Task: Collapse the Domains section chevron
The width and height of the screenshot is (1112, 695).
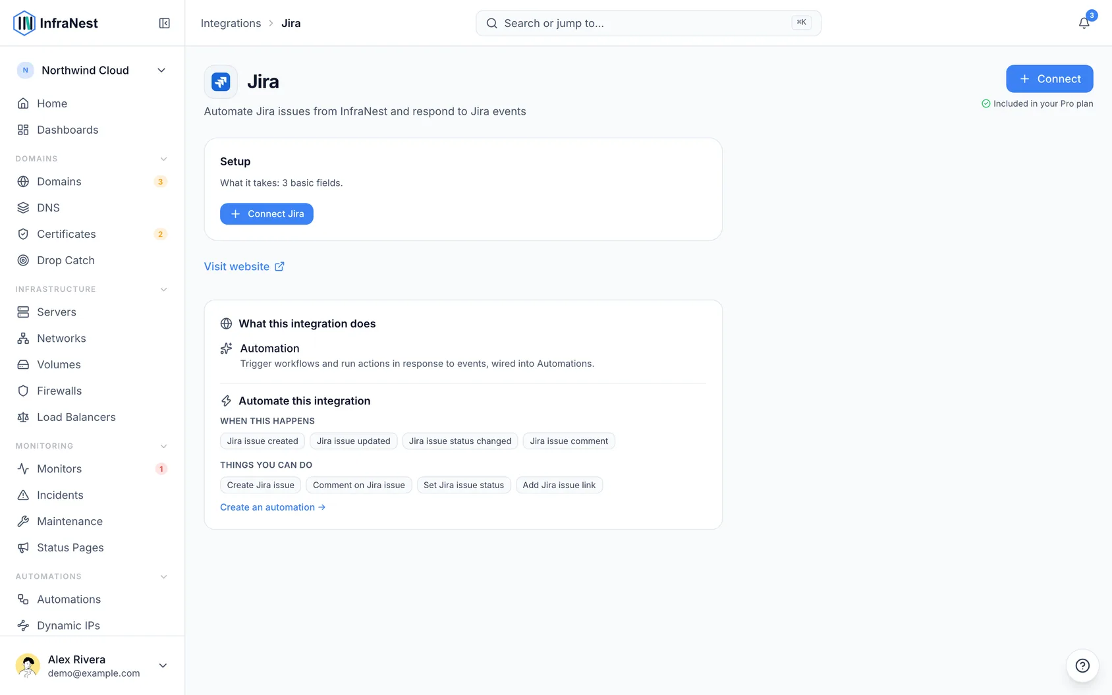Action: (164, 159)
